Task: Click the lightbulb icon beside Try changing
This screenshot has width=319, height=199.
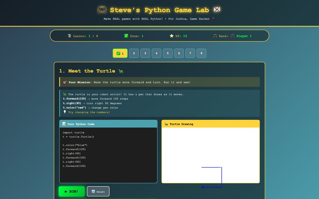Action: pos(65,112)
